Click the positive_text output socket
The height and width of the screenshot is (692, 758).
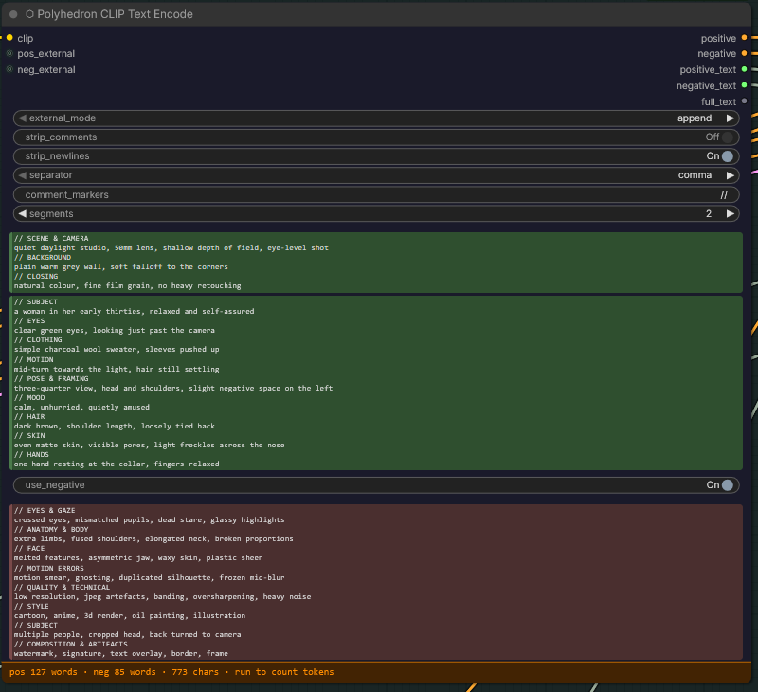coord(744,69)
